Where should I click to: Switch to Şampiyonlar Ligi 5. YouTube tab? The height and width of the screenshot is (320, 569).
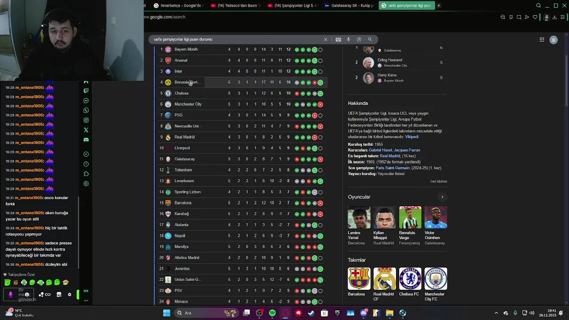(293, 5)
